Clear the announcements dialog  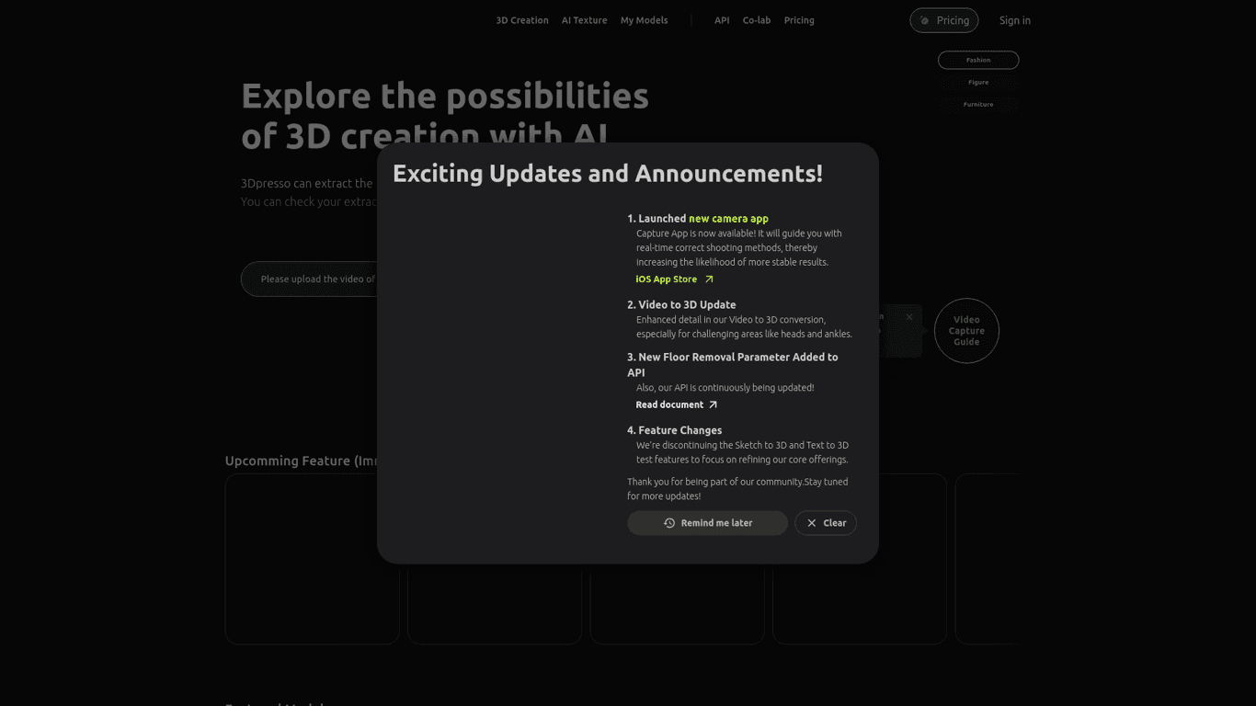(x=825, y=522)
